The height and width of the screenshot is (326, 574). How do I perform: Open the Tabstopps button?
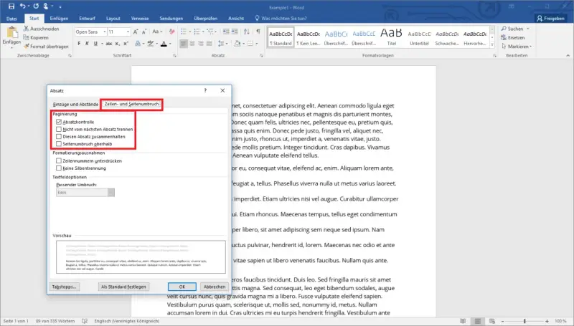64,287
